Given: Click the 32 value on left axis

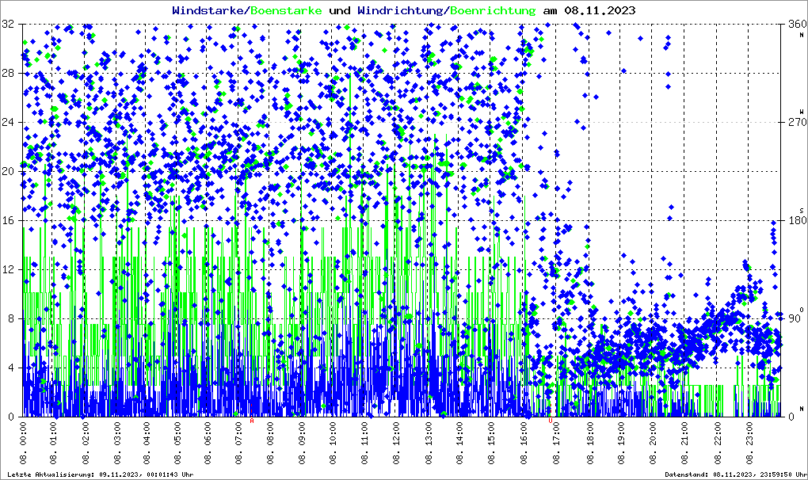Looking at the screenshot, I should pos(8,25).
